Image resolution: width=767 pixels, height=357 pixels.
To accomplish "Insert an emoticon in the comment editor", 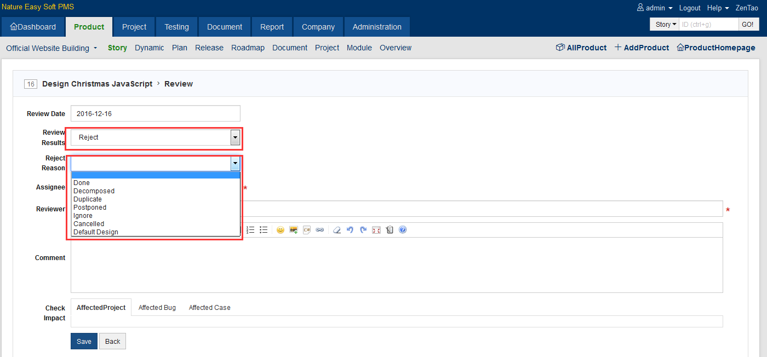I will [281, 230].
